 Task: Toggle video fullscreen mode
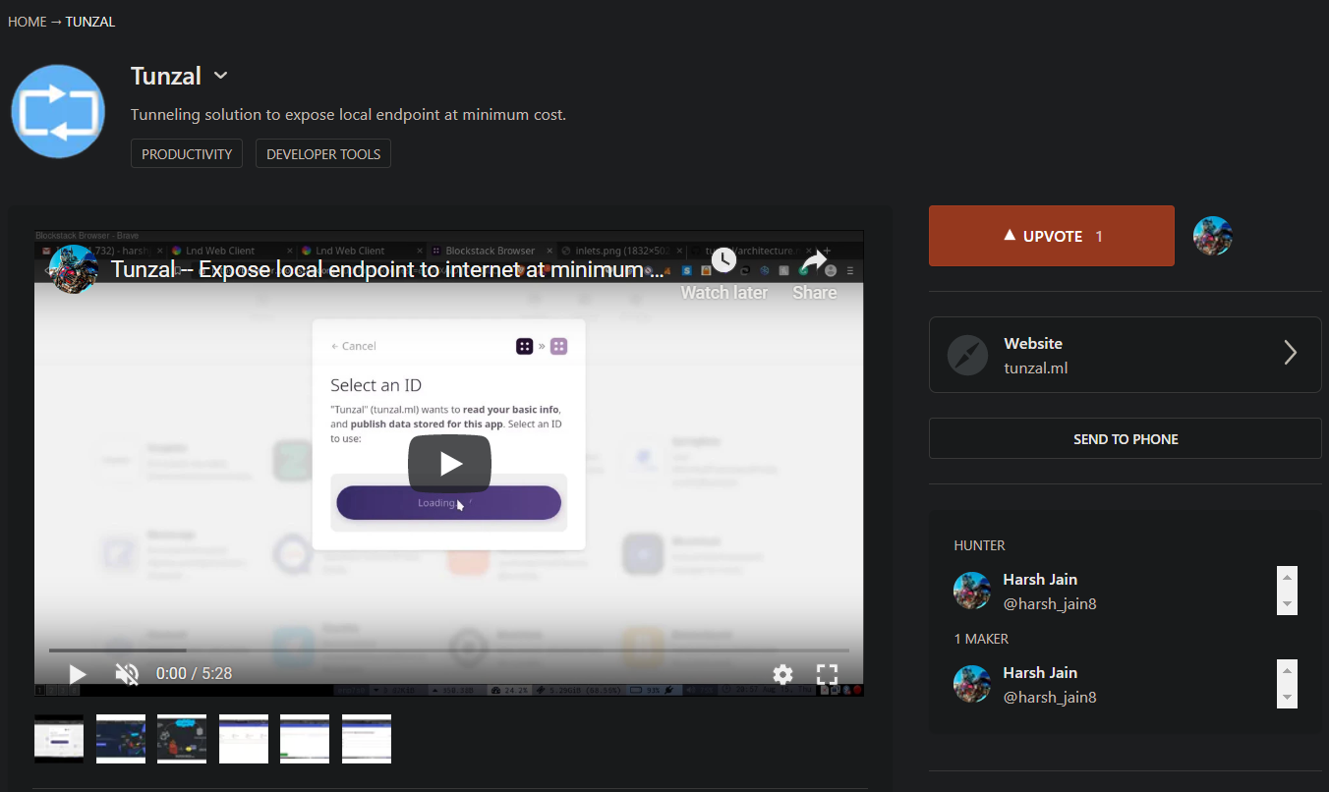point(828,674)
